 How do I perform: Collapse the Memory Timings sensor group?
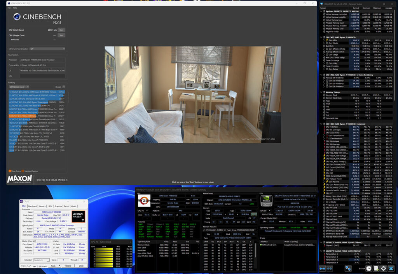pos(321,92)
